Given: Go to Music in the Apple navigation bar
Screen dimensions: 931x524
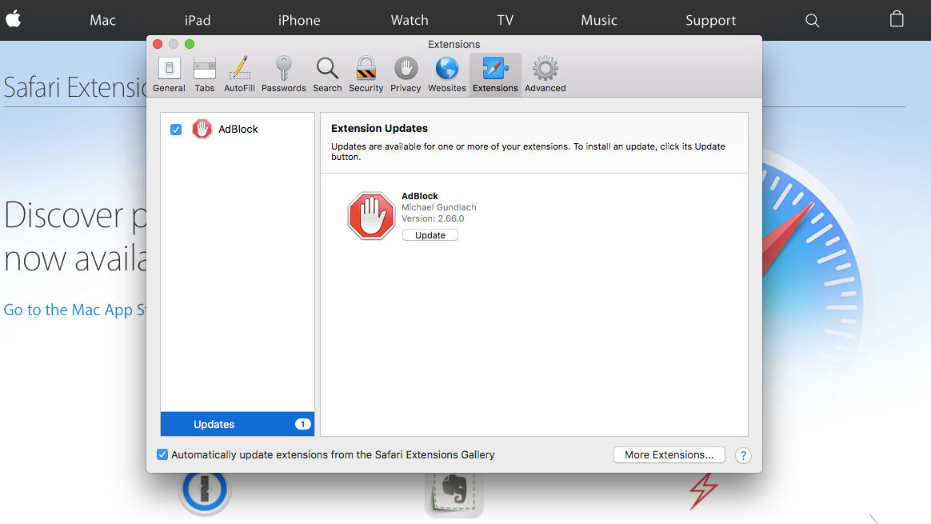Looking at the screenshot, I should click(x=599, y=20).
